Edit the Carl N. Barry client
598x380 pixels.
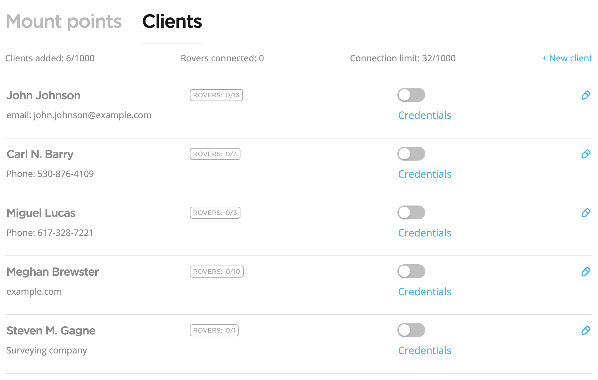coord(586,154)
